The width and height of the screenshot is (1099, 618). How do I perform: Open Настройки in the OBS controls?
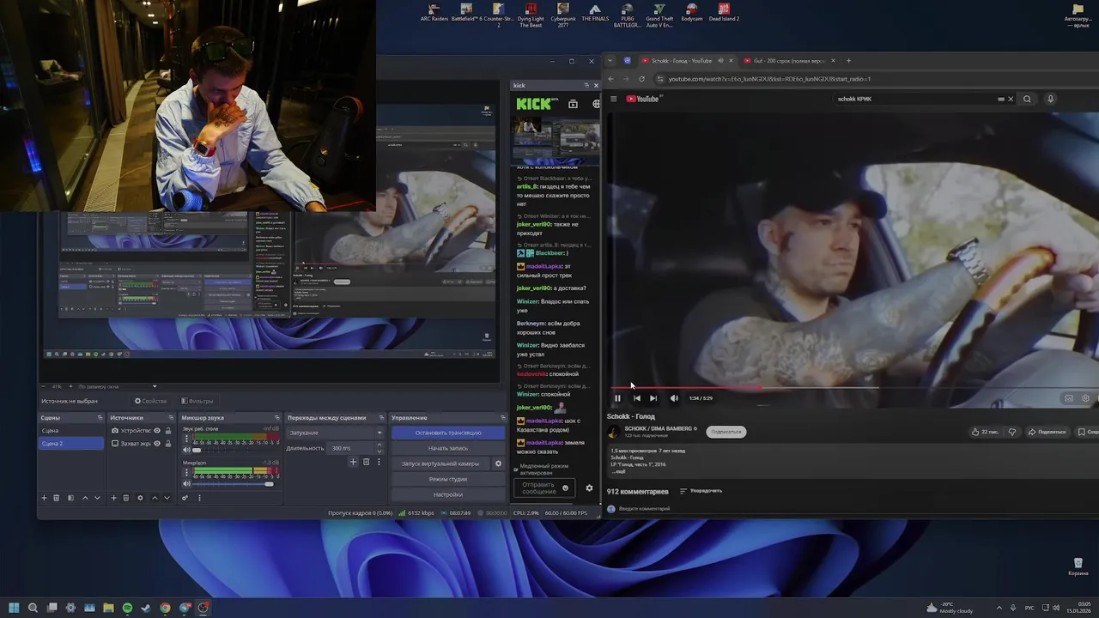[x=447, y=494]
